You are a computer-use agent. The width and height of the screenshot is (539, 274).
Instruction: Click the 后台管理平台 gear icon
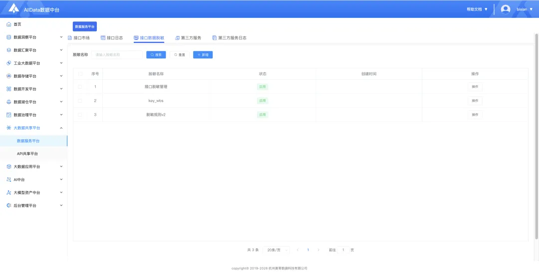(x=9, y=206)
